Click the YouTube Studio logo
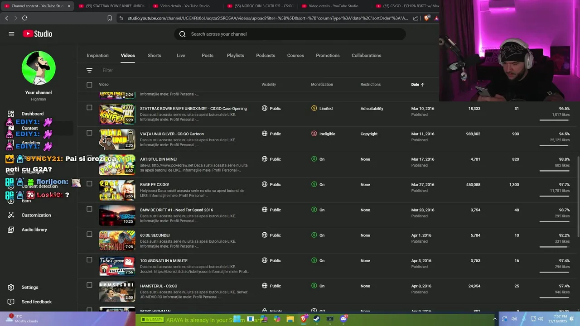Image resolution: width=580 pixels, height=326 pixels. click(x=38, y=34)
